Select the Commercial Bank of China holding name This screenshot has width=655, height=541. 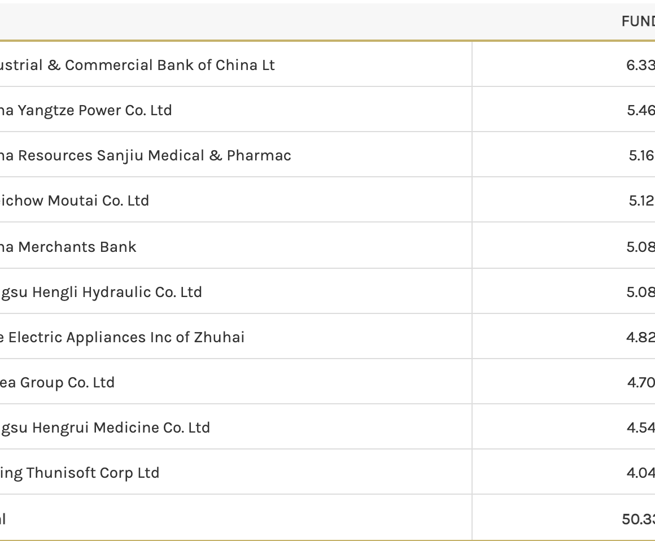[x=137, y=65]
